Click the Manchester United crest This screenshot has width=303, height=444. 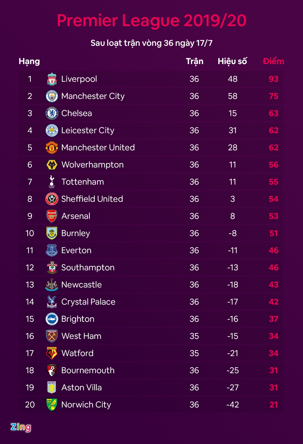click(52, 148)
